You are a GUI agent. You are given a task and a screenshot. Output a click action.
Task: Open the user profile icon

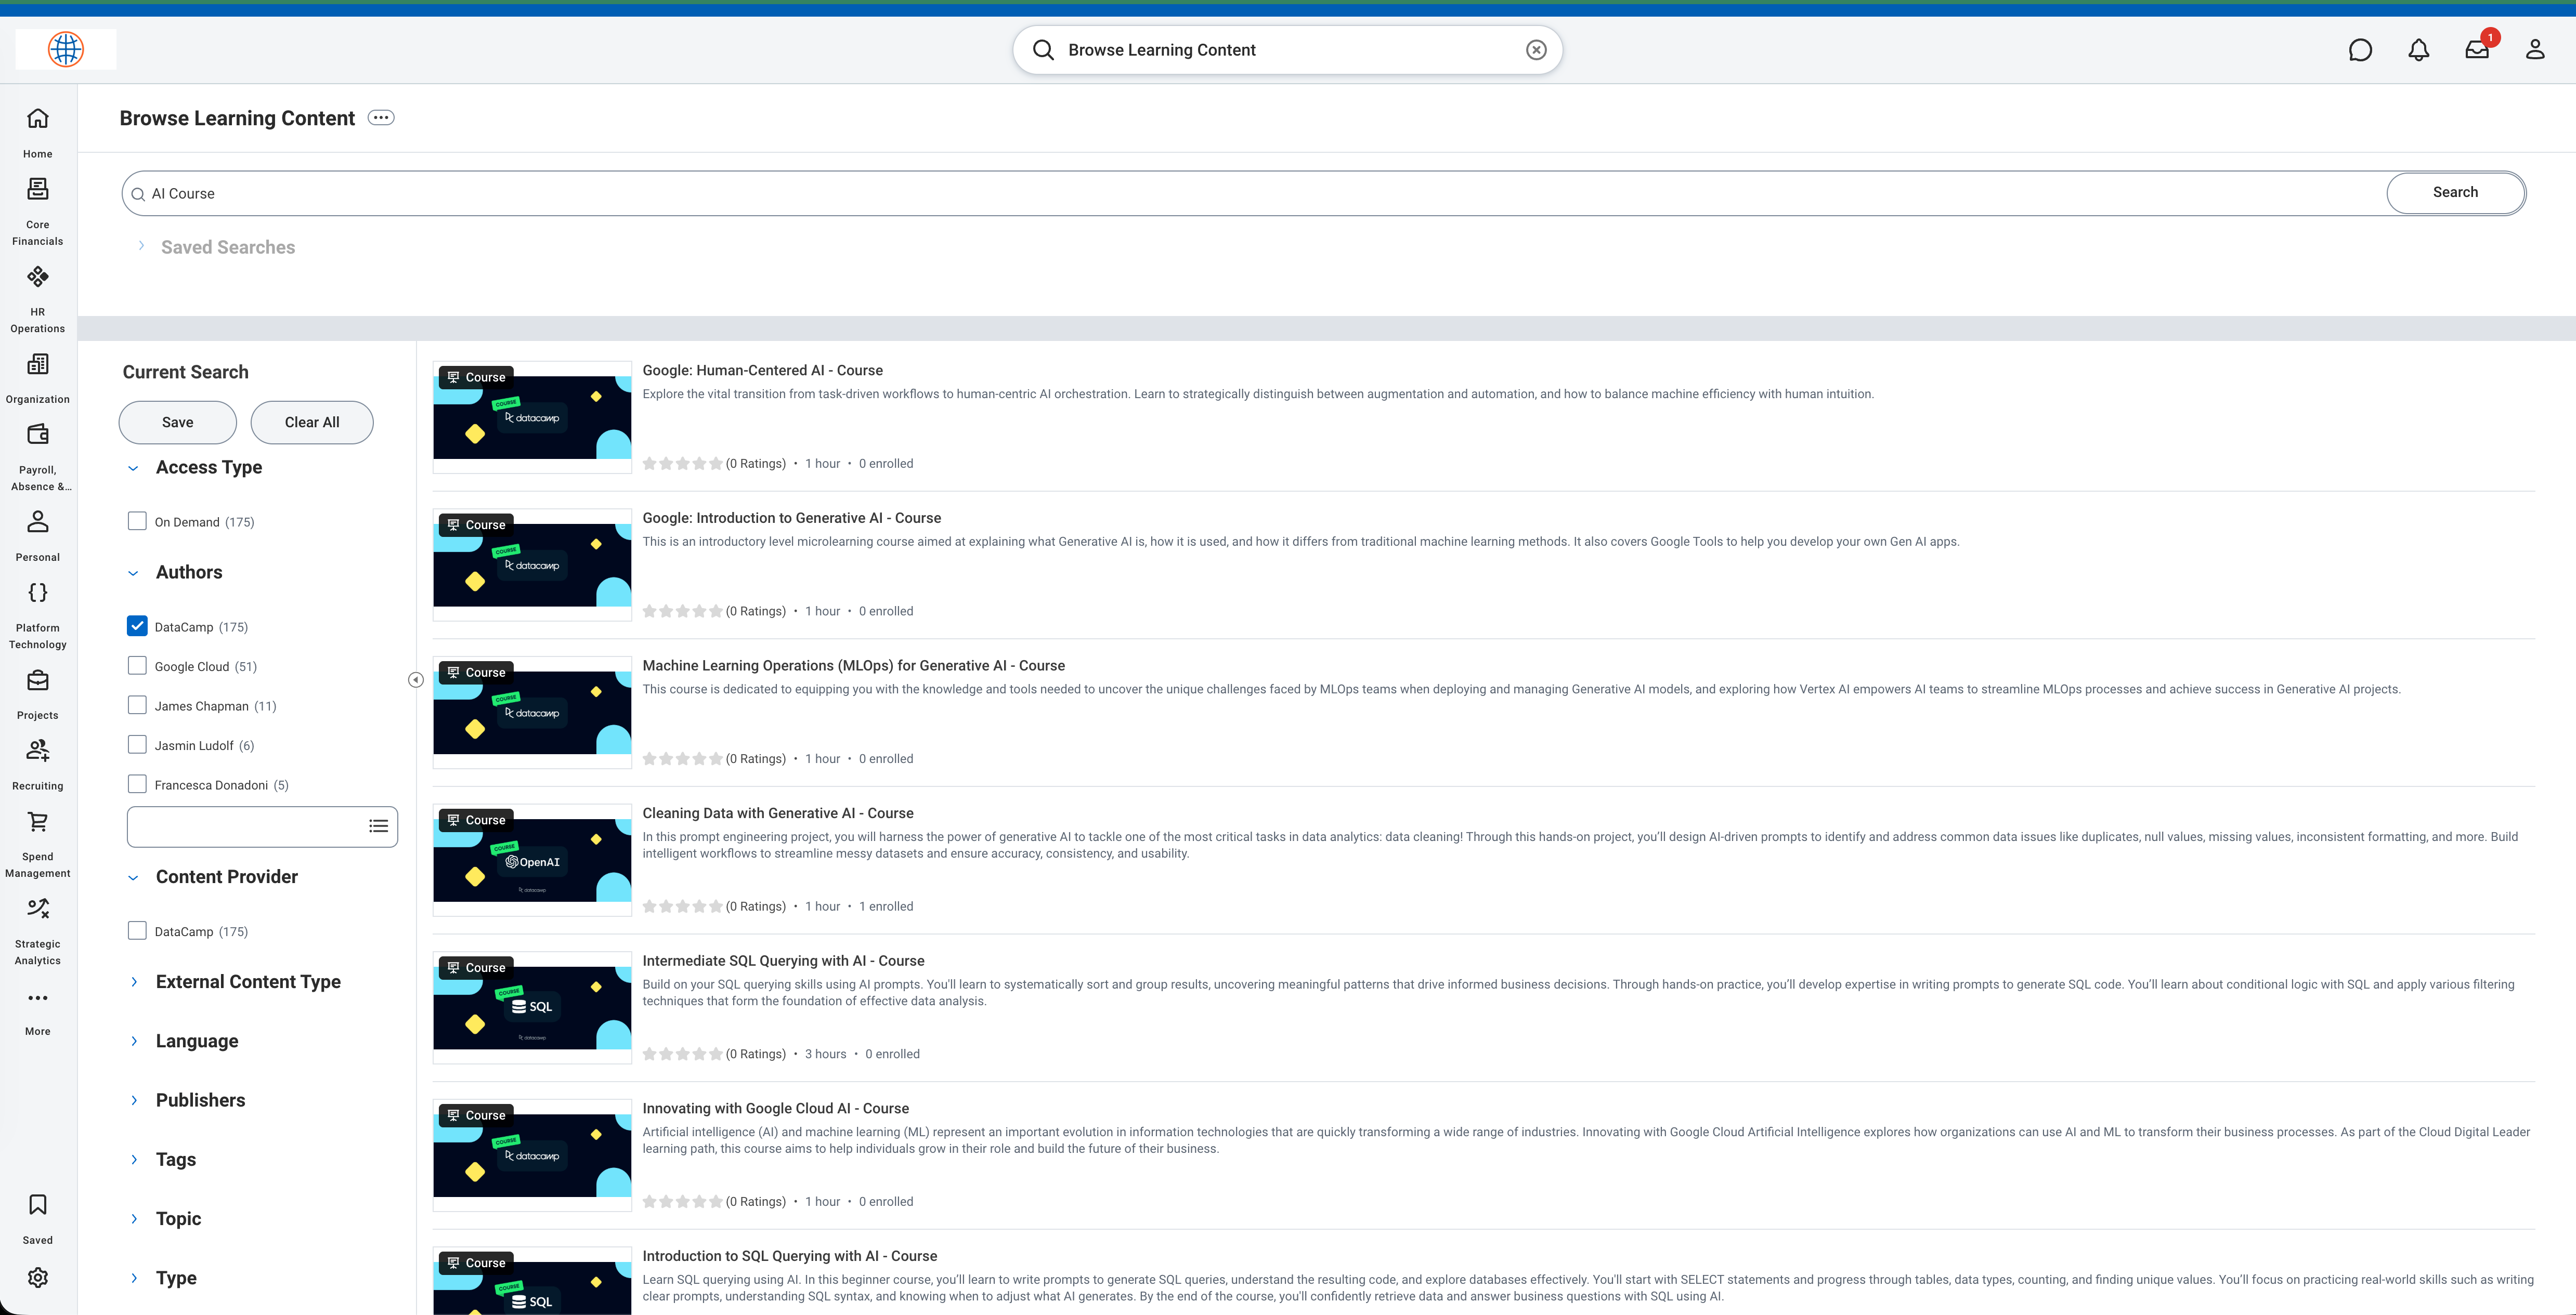[2535, 49]
